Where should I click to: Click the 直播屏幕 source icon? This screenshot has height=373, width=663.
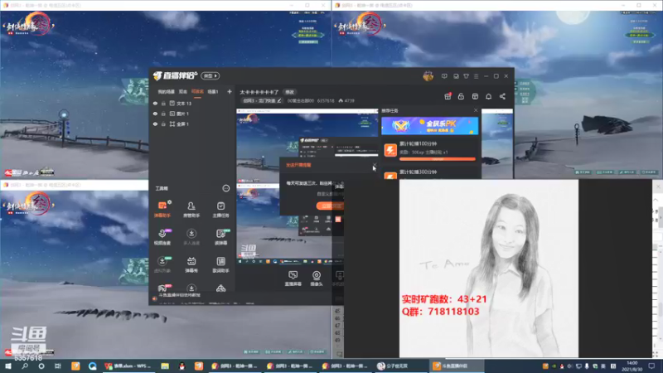293,279
